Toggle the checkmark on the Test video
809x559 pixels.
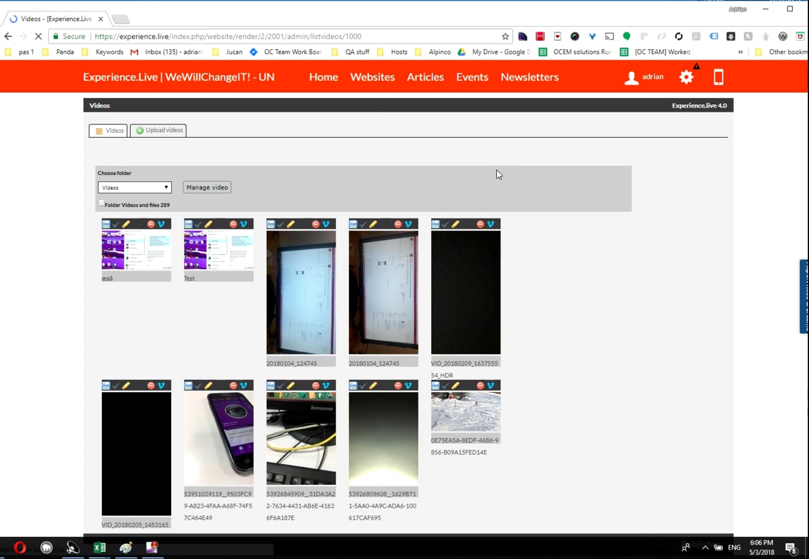point(198,224)
